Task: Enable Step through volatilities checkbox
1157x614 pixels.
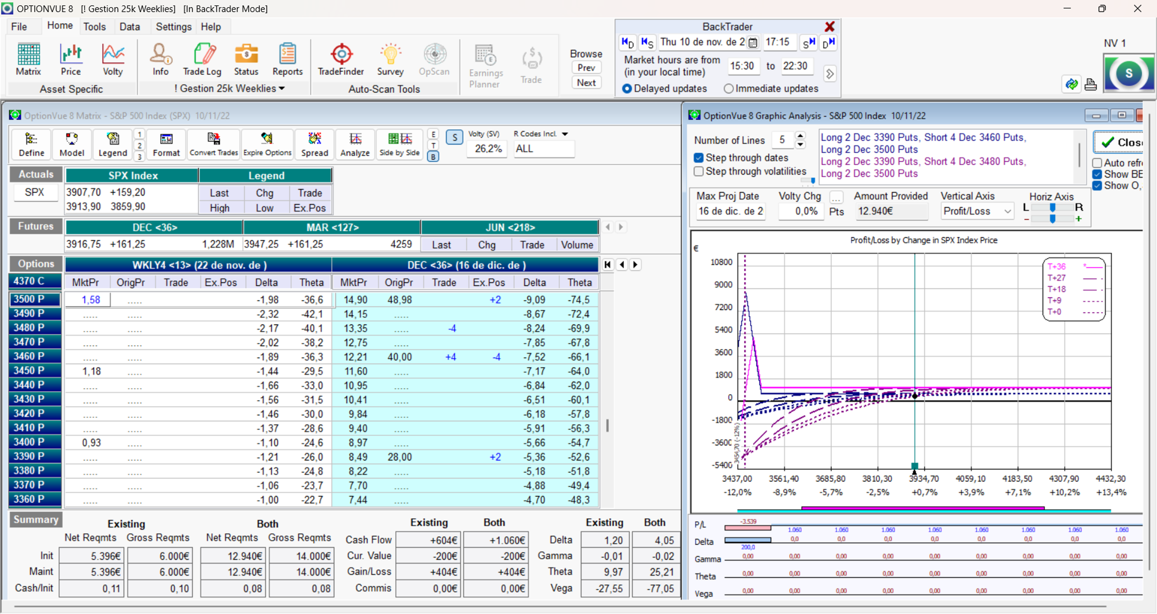Action: click(x=698, y=172)
